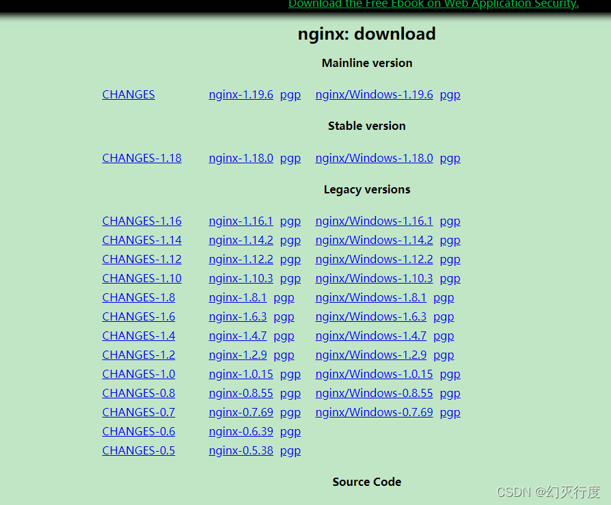Download nginx-1.12.2
This screenshot has width=611, height=505.
click(x=241, y=259)
